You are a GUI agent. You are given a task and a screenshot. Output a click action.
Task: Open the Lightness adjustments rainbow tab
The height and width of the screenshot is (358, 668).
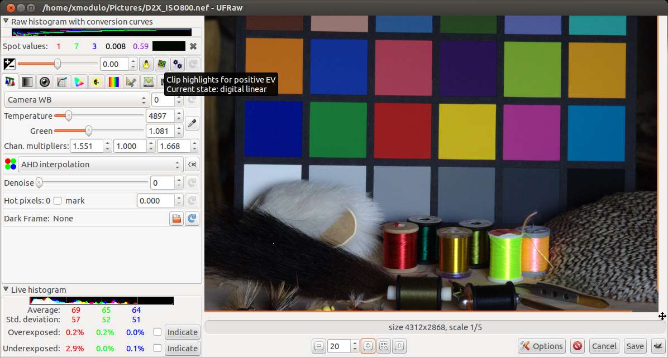click(x=114, y=81)
